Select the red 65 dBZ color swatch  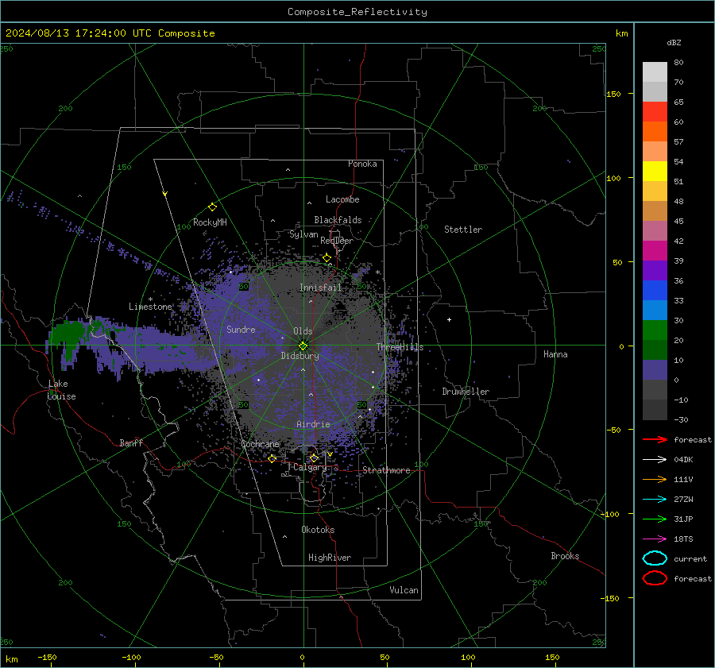(655, 112)
